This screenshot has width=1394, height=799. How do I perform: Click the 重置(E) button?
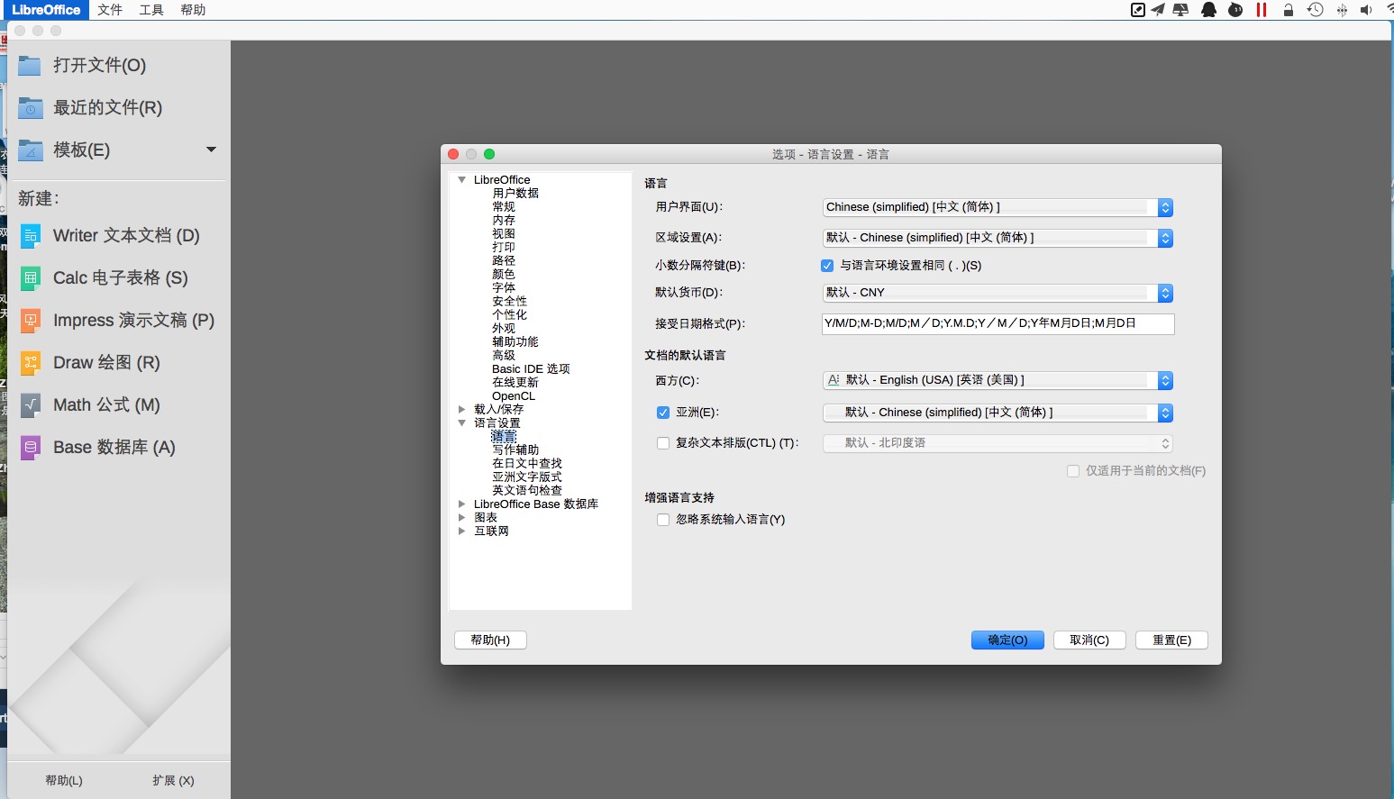[x=1172, y=640]
